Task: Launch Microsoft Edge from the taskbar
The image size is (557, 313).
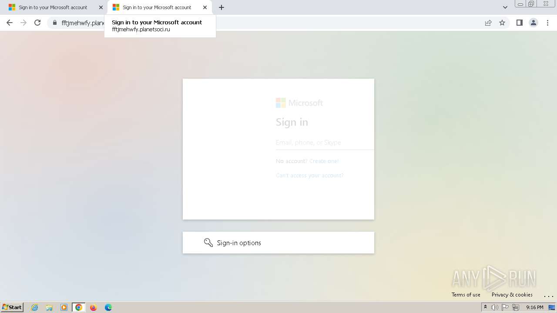Action: coord(108,307)
